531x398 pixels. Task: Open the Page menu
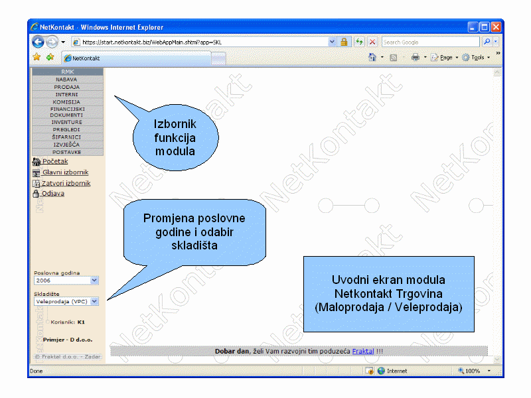pyautogui.click(x=444, y=58)
